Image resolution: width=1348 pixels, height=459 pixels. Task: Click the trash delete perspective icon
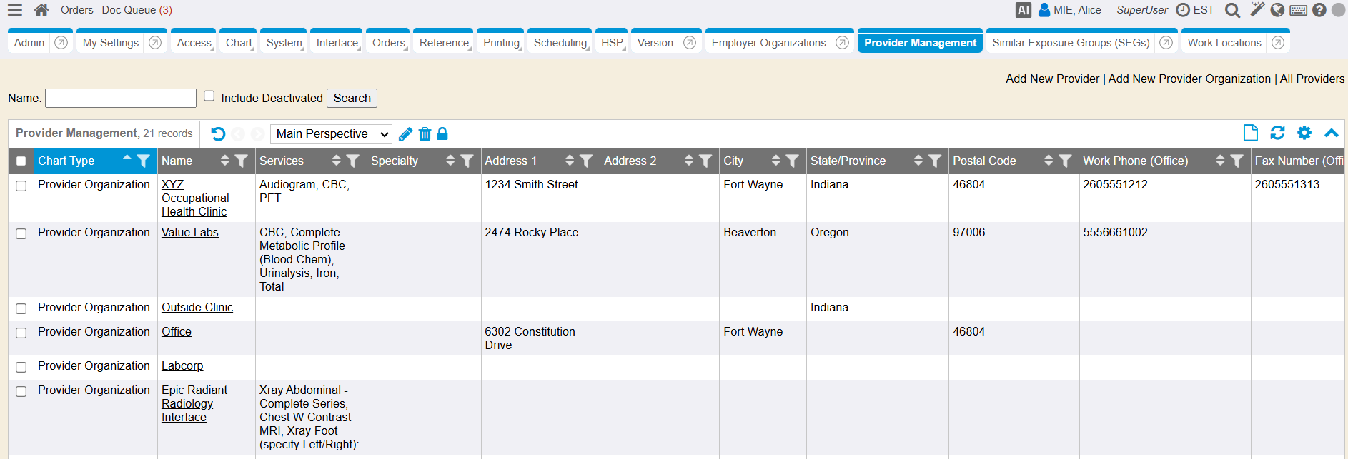tap(425, 134)
